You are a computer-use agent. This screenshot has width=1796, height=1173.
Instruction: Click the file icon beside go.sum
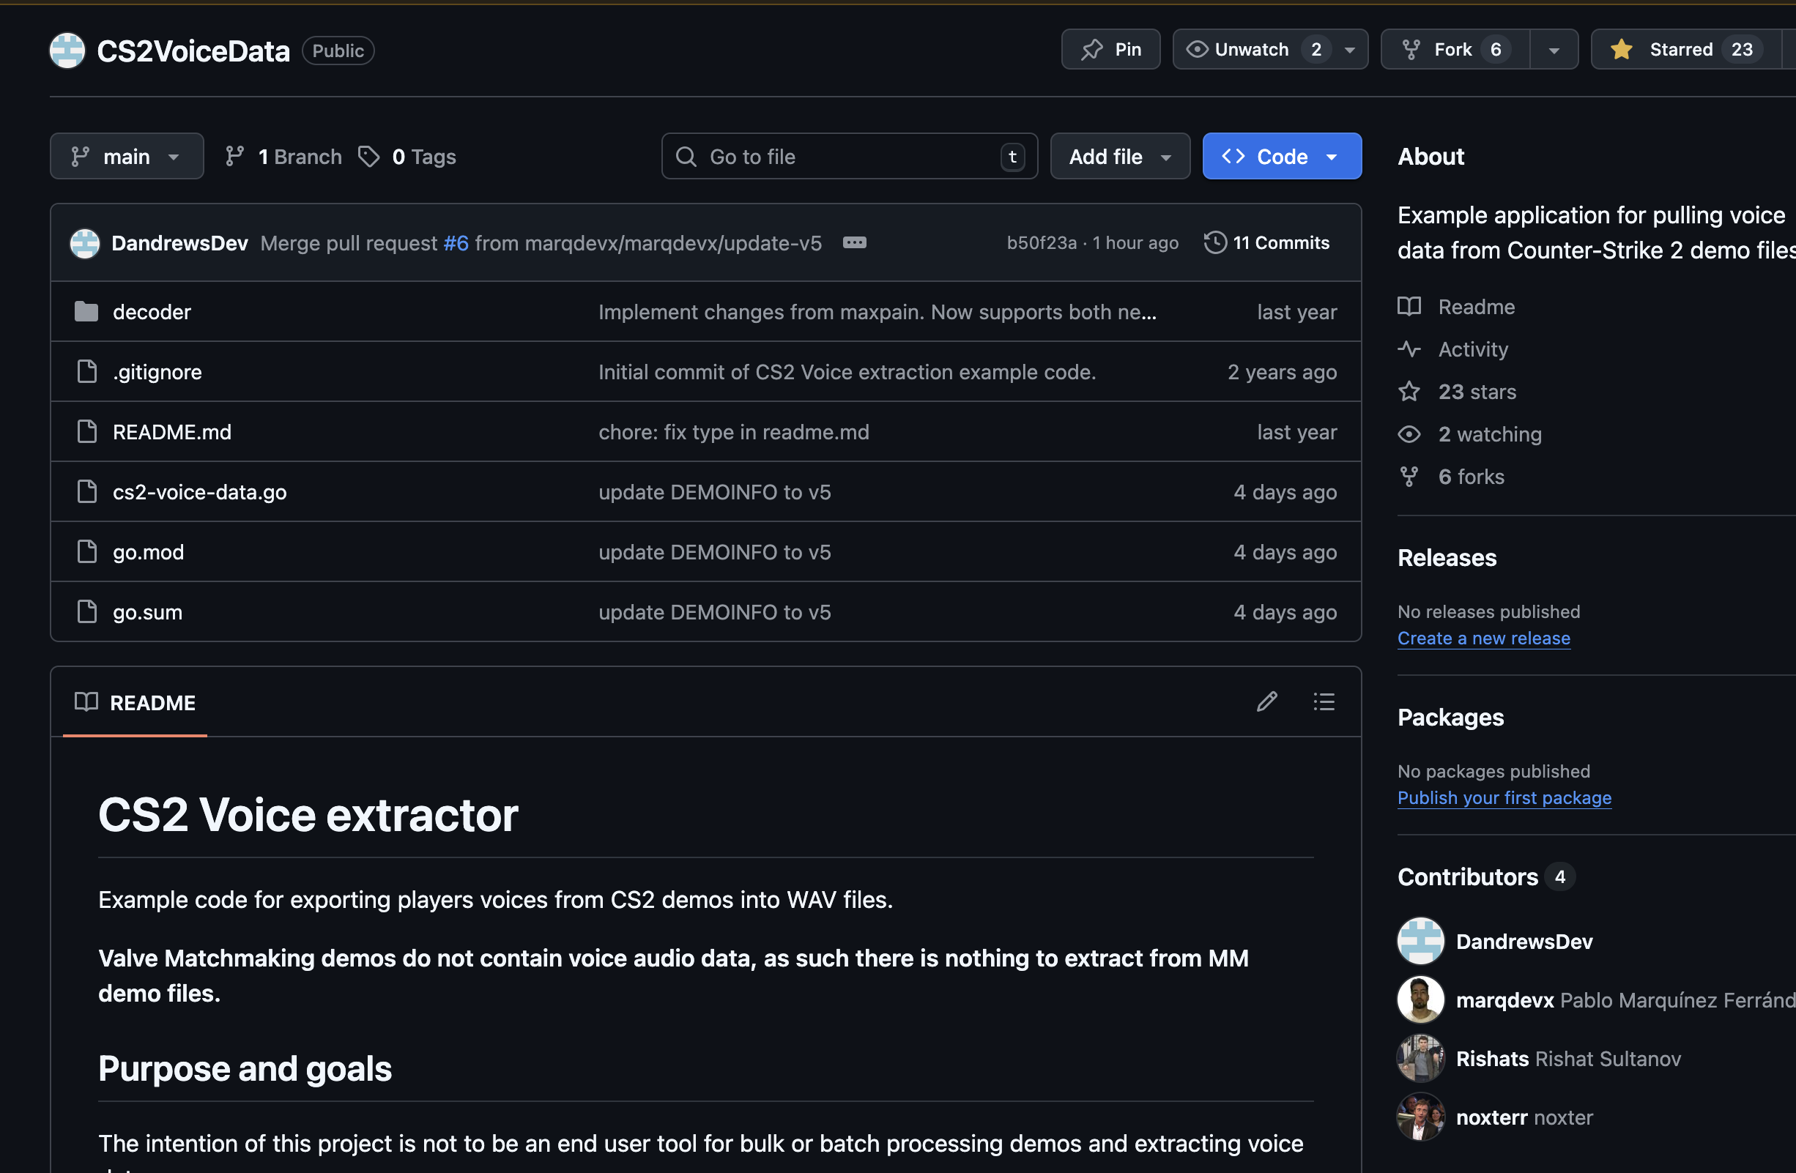click(x=86, y=612)
